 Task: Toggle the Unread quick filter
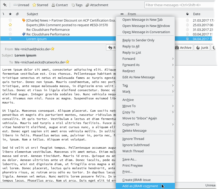tap(21, 5)
